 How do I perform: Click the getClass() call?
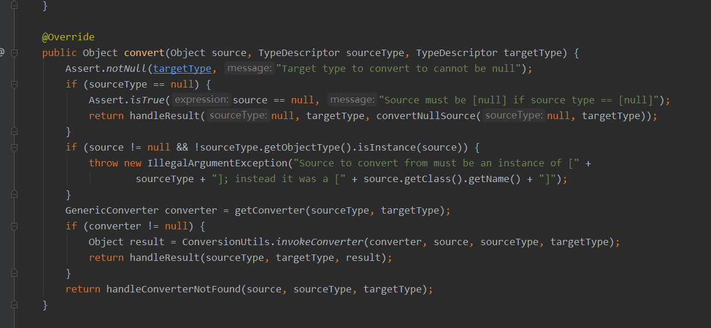(431, 179)
